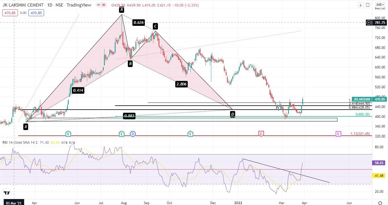Click the JK LAKSHMI CEMENT symbol title
This screenshot has width=388, height=205.
[x=23, y=5]
